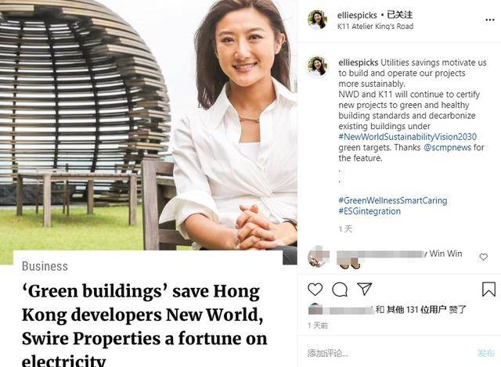
Task: Open elliespicks profile picture in header
Action: coord(317,19)
